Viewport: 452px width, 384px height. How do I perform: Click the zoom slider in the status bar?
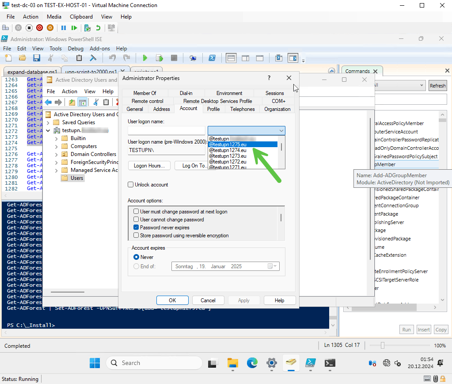383,346
